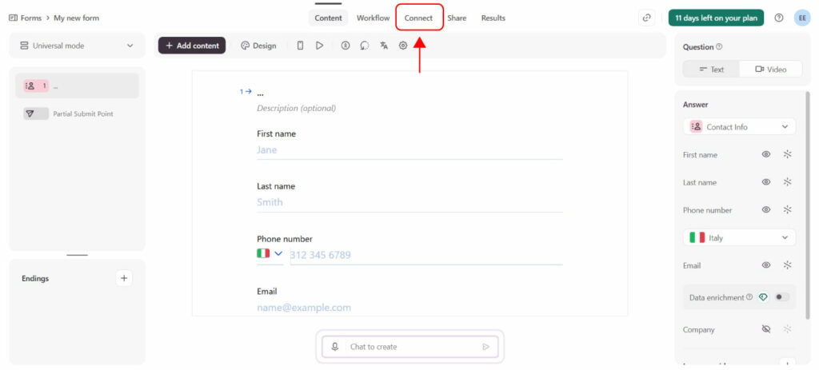Open the mobile preview icon in toolbar
This screenshot has height=370, width=819.
301,46
